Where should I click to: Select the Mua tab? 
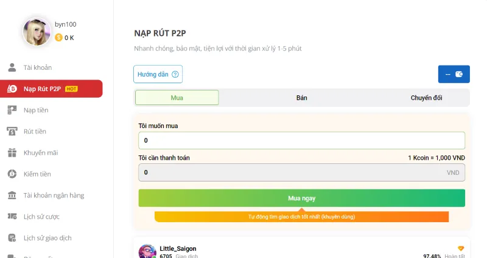click(x=177, y=98)
